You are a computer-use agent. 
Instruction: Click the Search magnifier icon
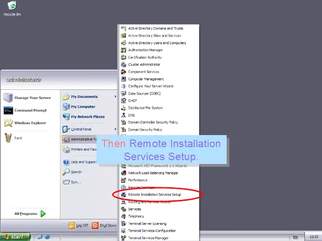(x=66, y=172)
